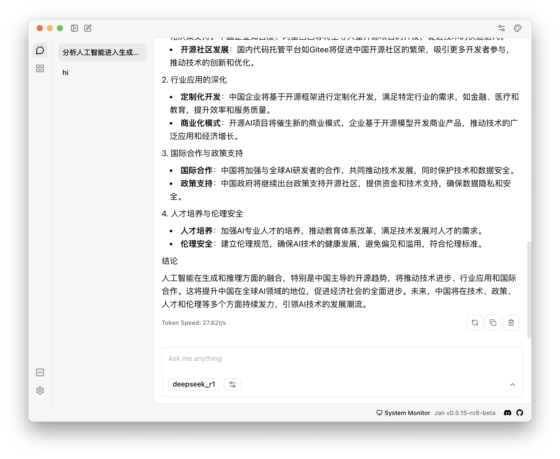Open the Hub grid icon in sidebar
Screen dimensions: 560x459
coord(40,69)
